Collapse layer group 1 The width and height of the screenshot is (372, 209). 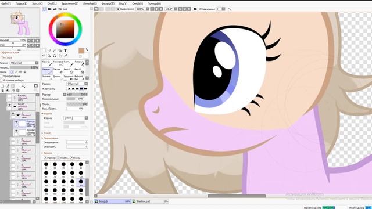[x=18, y=115]
